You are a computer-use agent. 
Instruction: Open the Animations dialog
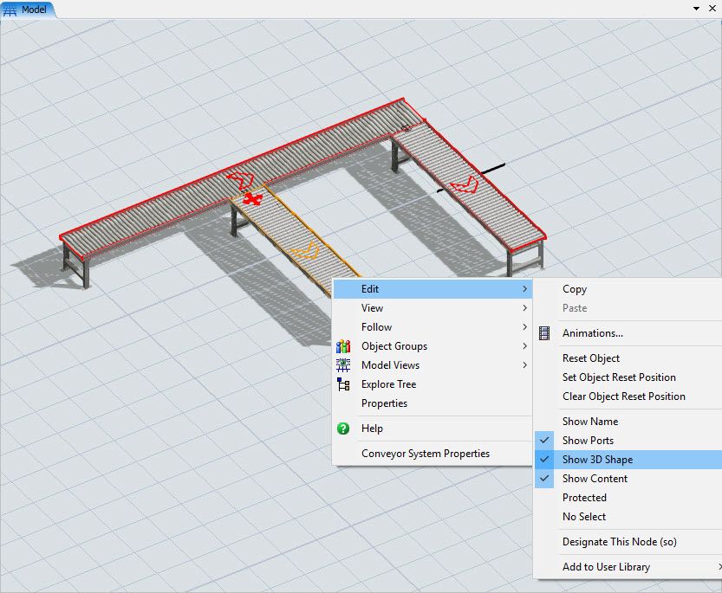tap(628, 333)
